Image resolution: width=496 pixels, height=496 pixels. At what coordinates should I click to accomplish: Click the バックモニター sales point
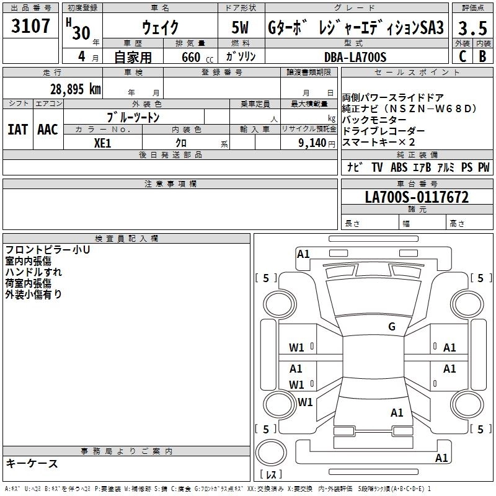tap(374, 120)
